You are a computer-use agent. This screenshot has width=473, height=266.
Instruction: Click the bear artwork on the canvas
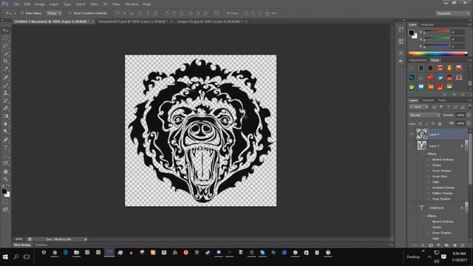point(200,131)
